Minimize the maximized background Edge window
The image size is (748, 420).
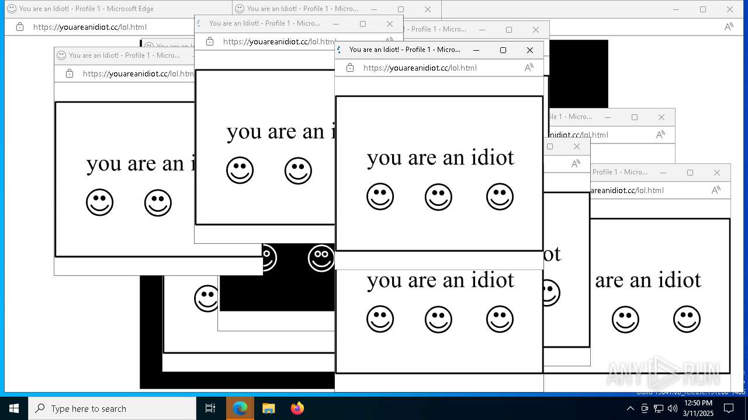676,9
